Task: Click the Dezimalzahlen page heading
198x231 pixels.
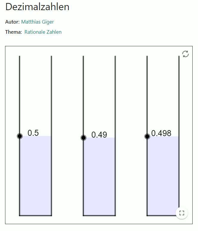Action: tap(37, 7)
